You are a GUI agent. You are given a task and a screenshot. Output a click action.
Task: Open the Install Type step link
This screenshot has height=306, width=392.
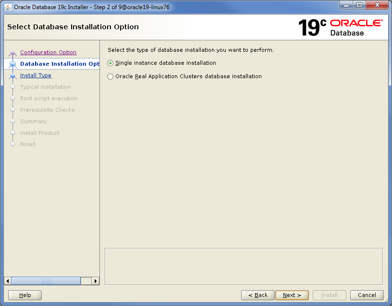coord(36,75)
